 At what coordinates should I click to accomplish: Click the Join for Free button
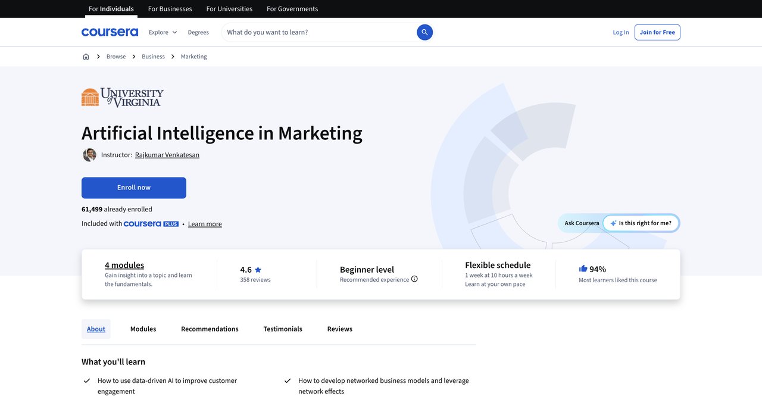[x=657, y=32]
